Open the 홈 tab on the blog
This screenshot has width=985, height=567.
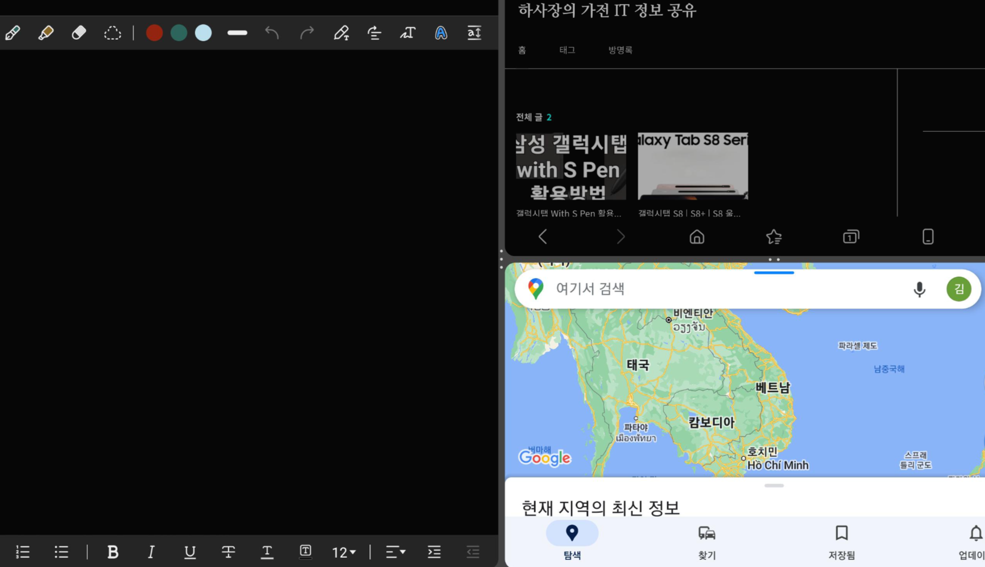(x=522, y=50)
